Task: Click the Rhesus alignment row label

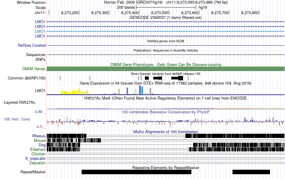Action: point(39,136)
